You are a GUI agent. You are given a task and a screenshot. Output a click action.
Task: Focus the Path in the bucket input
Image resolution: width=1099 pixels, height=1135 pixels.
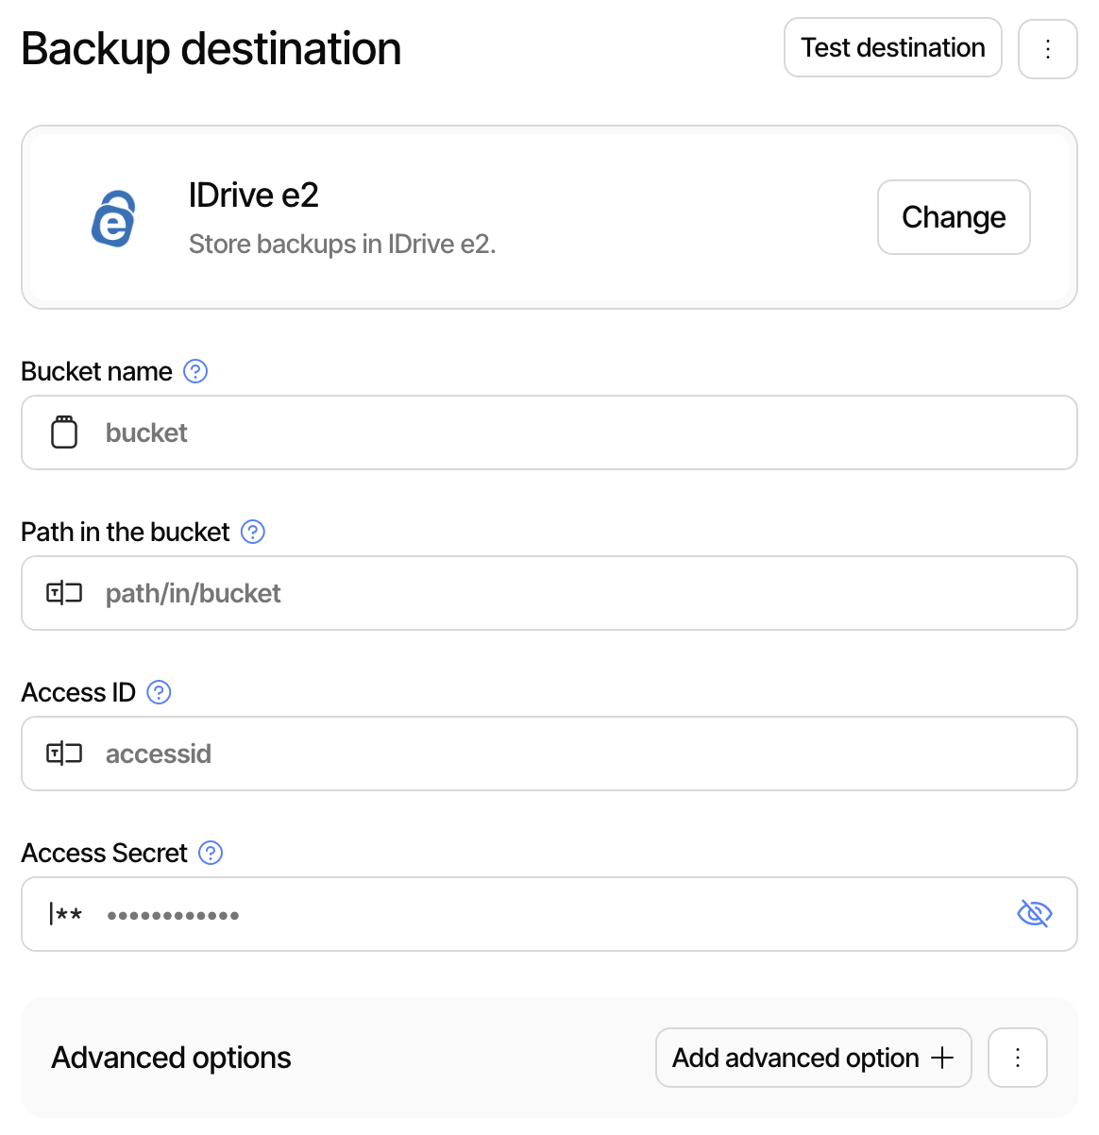pos(472,593)
